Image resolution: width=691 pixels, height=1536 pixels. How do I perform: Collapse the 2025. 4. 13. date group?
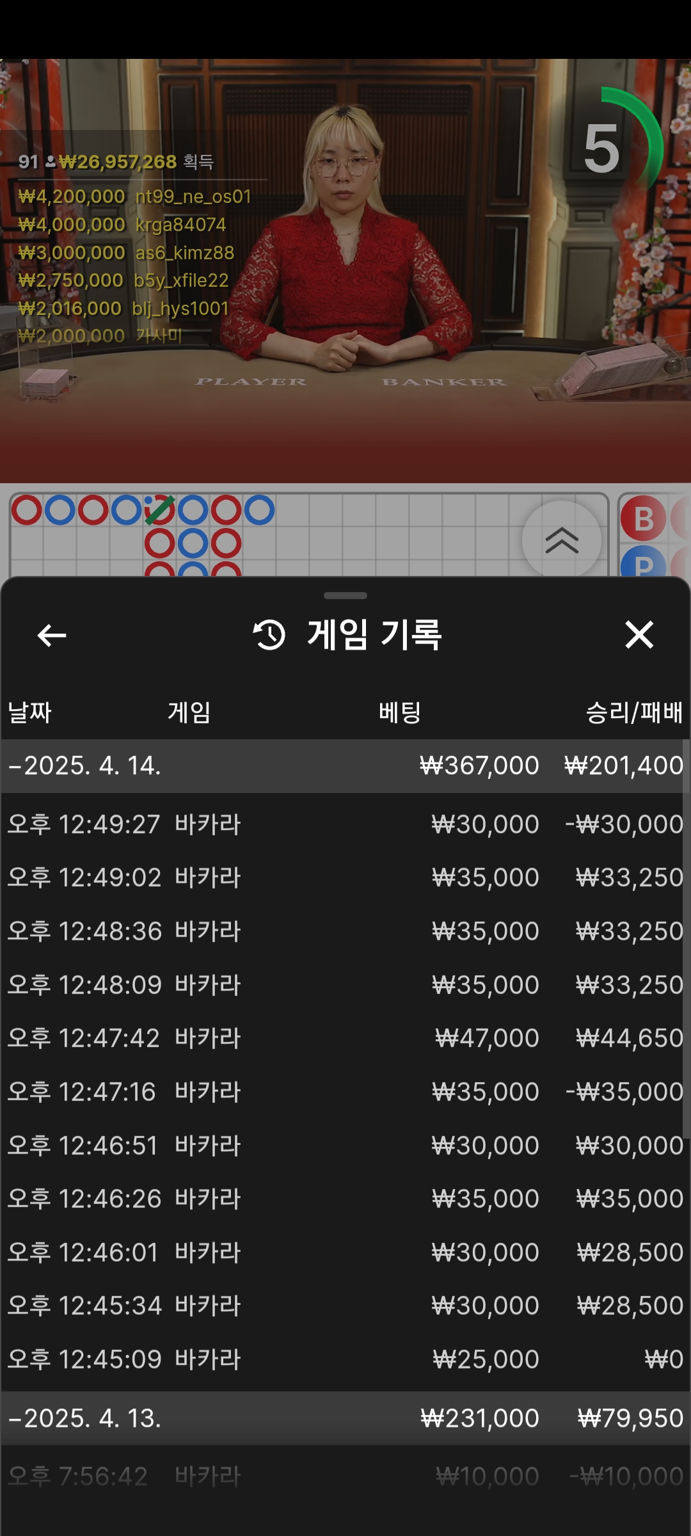pos(345,1418)
